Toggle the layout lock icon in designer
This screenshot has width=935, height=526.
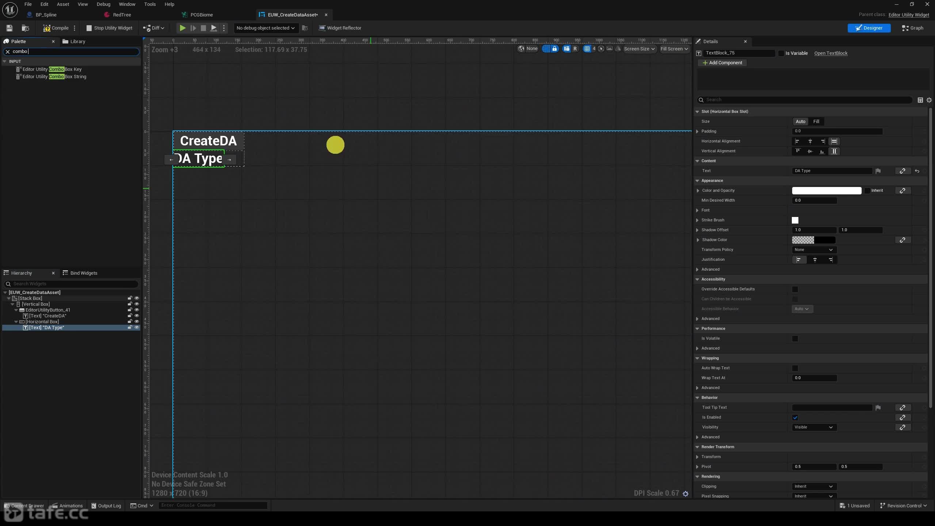(x=554, y=49)
